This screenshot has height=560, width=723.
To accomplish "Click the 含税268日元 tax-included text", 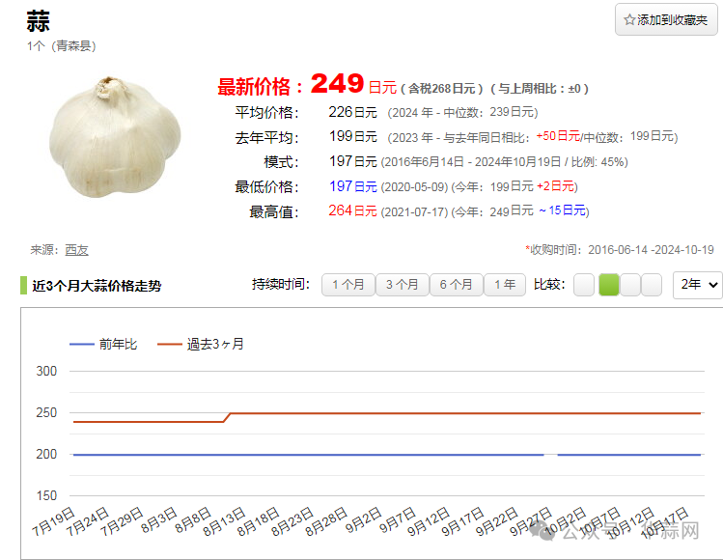I will click(442, 89).
